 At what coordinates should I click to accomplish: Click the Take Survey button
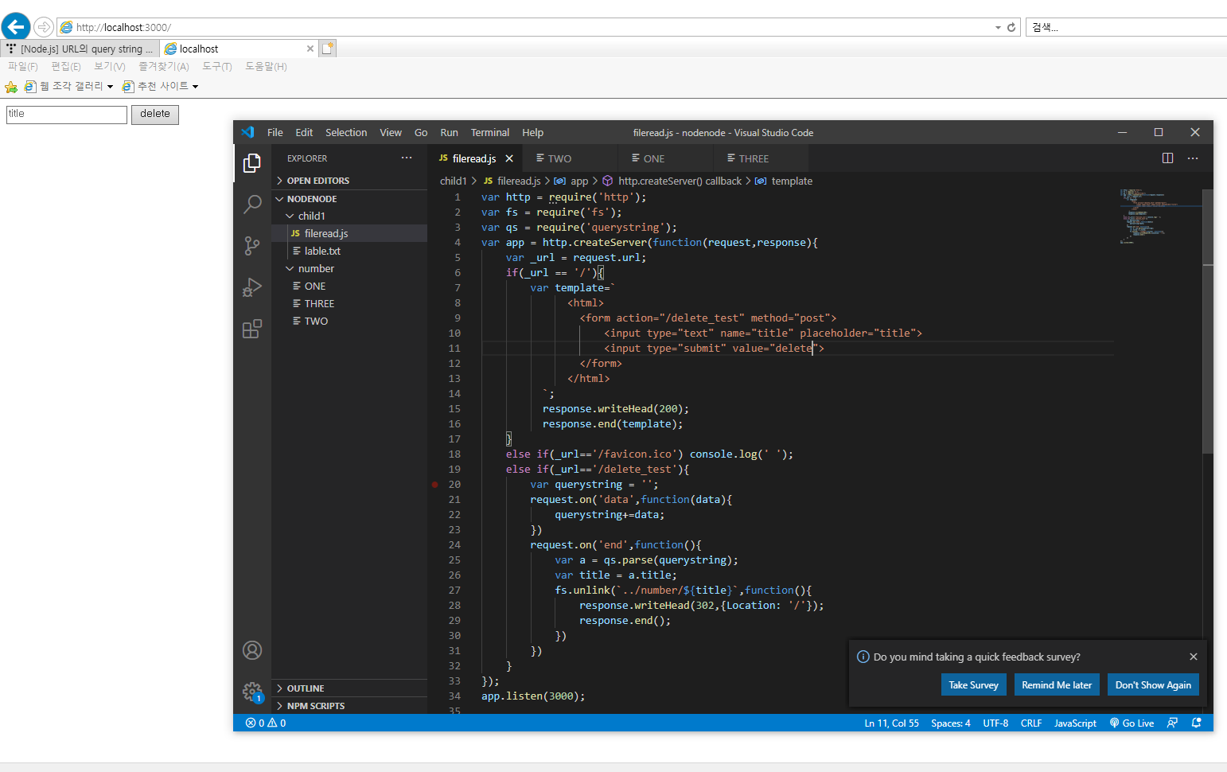tap(974, 684)
